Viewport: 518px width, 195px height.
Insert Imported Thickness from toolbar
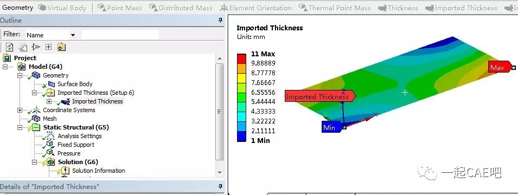pyautogui.click(x=461, y=8)
